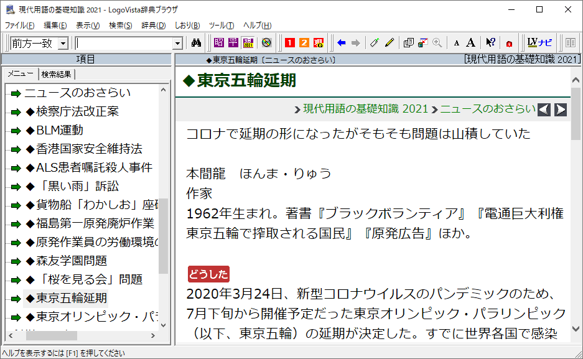
Task: Switch to the 検索結果 tab
Action: coord(57,74)
